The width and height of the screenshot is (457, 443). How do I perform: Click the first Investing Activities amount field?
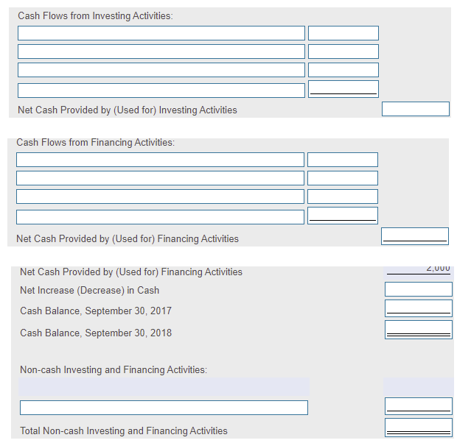[x=343, y=33]
